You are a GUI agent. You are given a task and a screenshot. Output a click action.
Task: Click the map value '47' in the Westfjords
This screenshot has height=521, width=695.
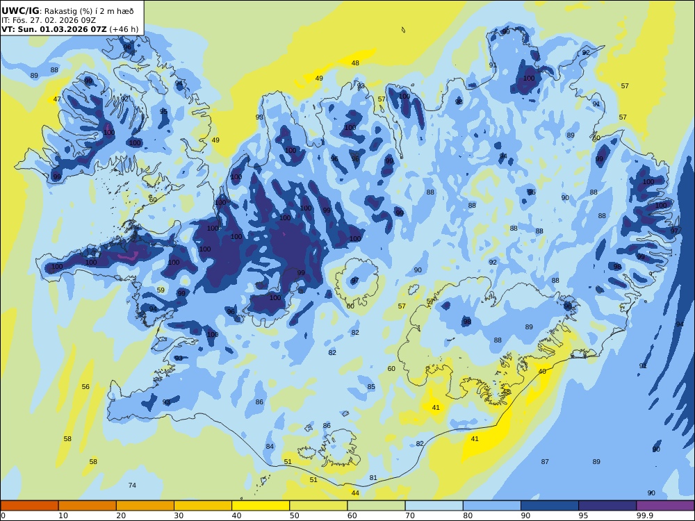click(57, 99)
